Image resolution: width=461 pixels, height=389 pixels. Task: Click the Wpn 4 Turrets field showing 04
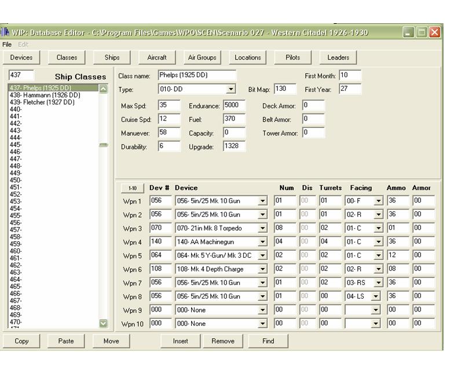click(331, 241)
